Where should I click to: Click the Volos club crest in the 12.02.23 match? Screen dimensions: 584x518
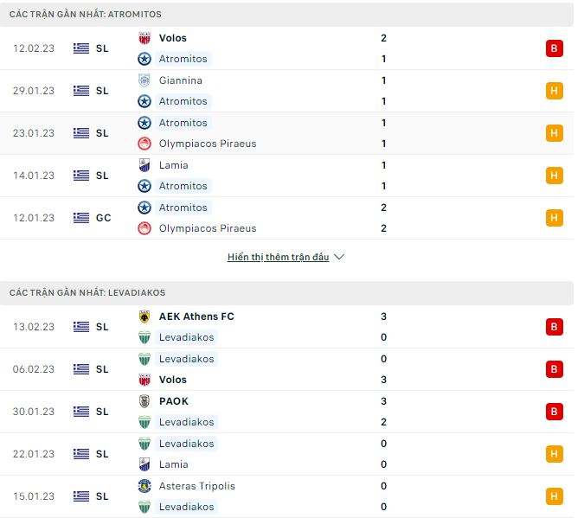144,38
